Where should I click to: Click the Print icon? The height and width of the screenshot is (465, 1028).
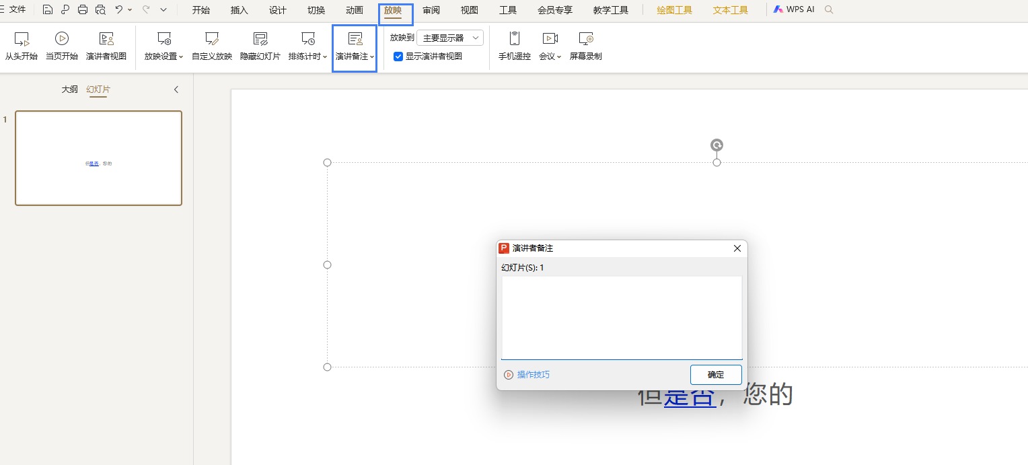[83, 9]
